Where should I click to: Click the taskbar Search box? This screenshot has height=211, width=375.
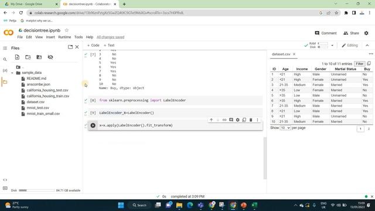click(x=139, y=205)
